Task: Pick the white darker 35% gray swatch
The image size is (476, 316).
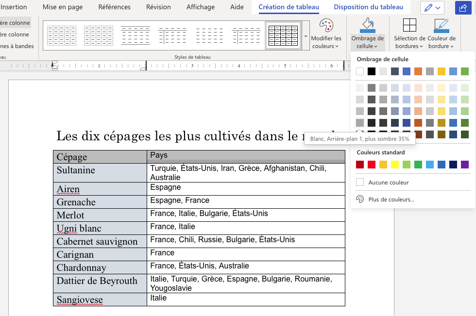Action: coord(360,122)
